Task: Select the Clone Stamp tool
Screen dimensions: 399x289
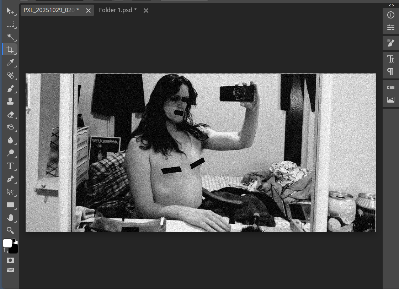Action: [x=10, y=100]
